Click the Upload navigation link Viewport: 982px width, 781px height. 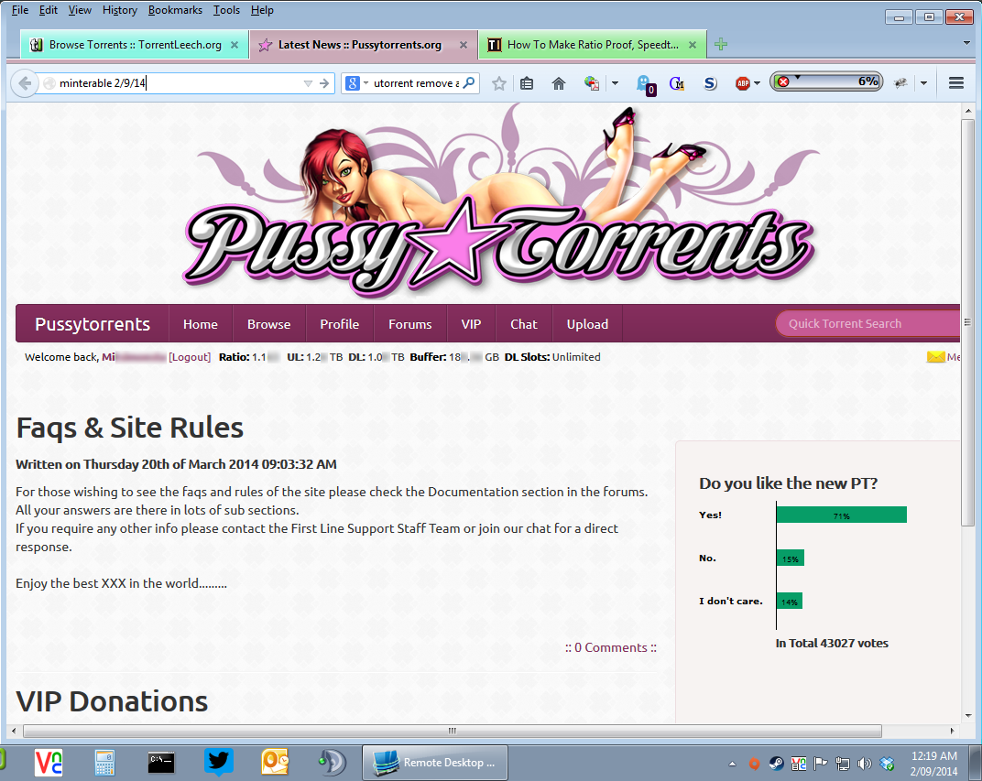click(x=587, y=324)
